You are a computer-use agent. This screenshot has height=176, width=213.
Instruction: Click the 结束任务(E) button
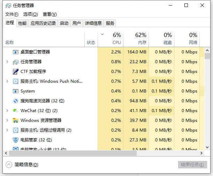click(192, 165)
